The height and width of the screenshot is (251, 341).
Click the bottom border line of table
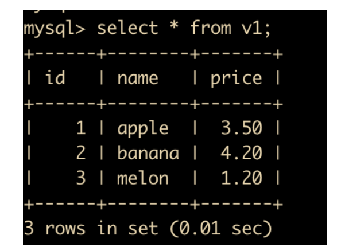click(153, 205)
